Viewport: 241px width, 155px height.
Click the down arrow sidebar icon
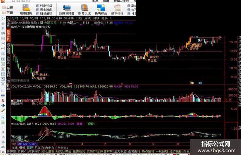3,29
